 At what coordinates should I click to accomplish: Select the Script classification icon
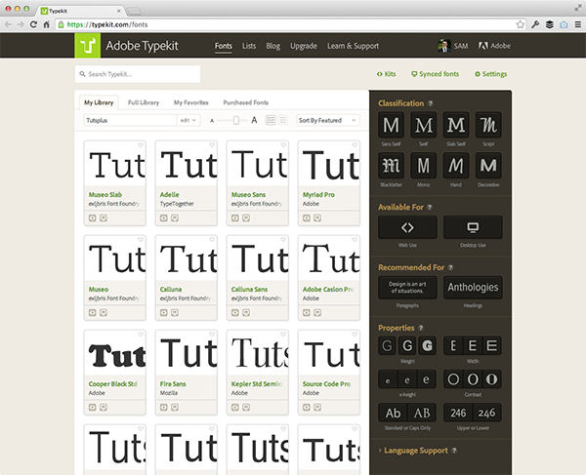(x=488, y=125)
